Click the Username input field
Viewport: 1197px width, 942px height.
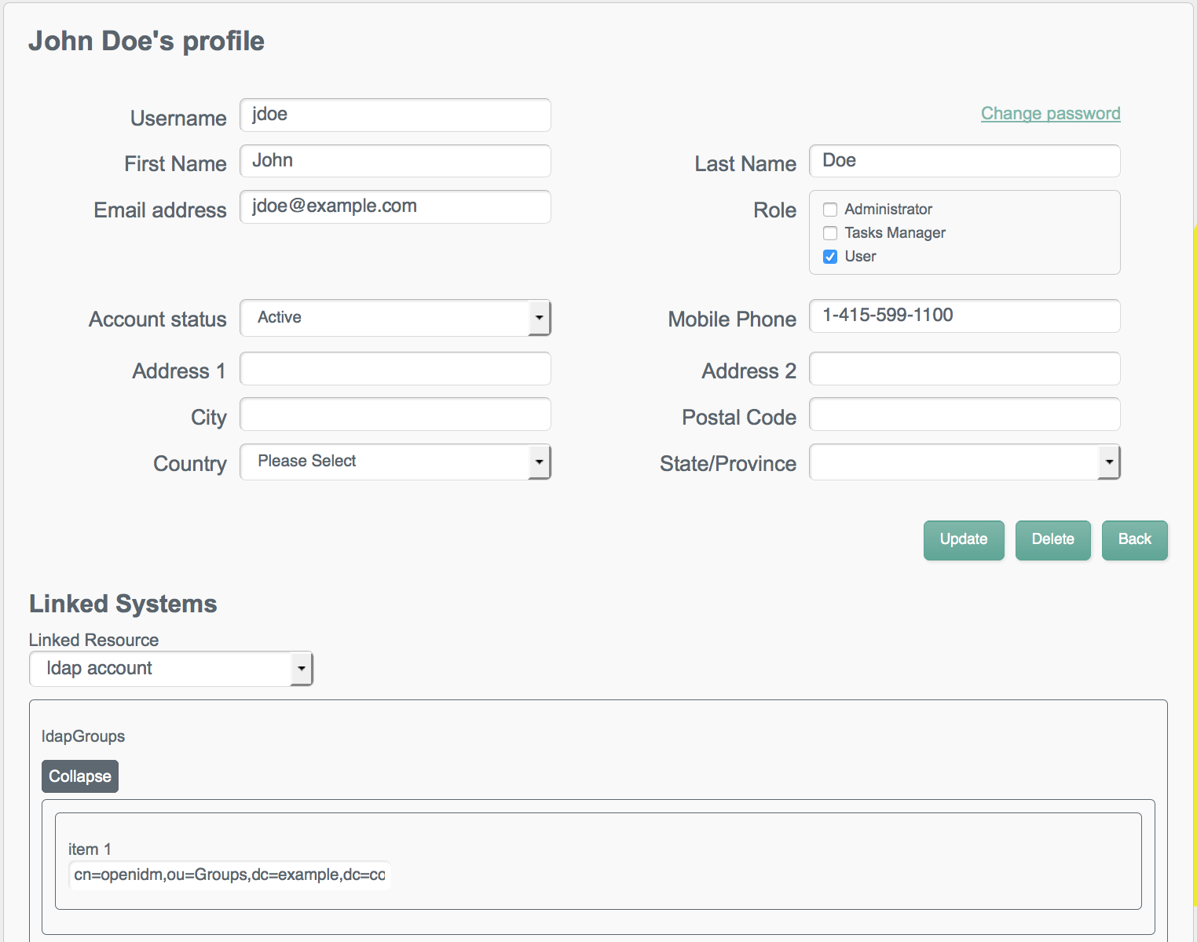[x=395, y=115]
